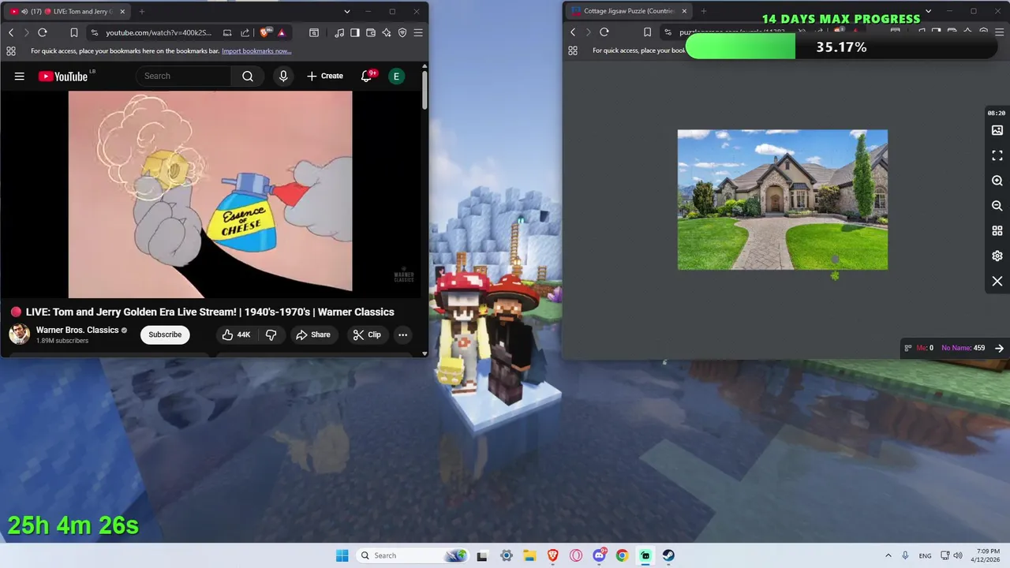Open Brave playlist music note icon

pyautogui.click(x=339, y=32)
